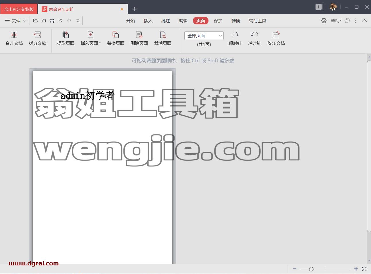Click the open folder icon
371x274 pixels.
36,21
